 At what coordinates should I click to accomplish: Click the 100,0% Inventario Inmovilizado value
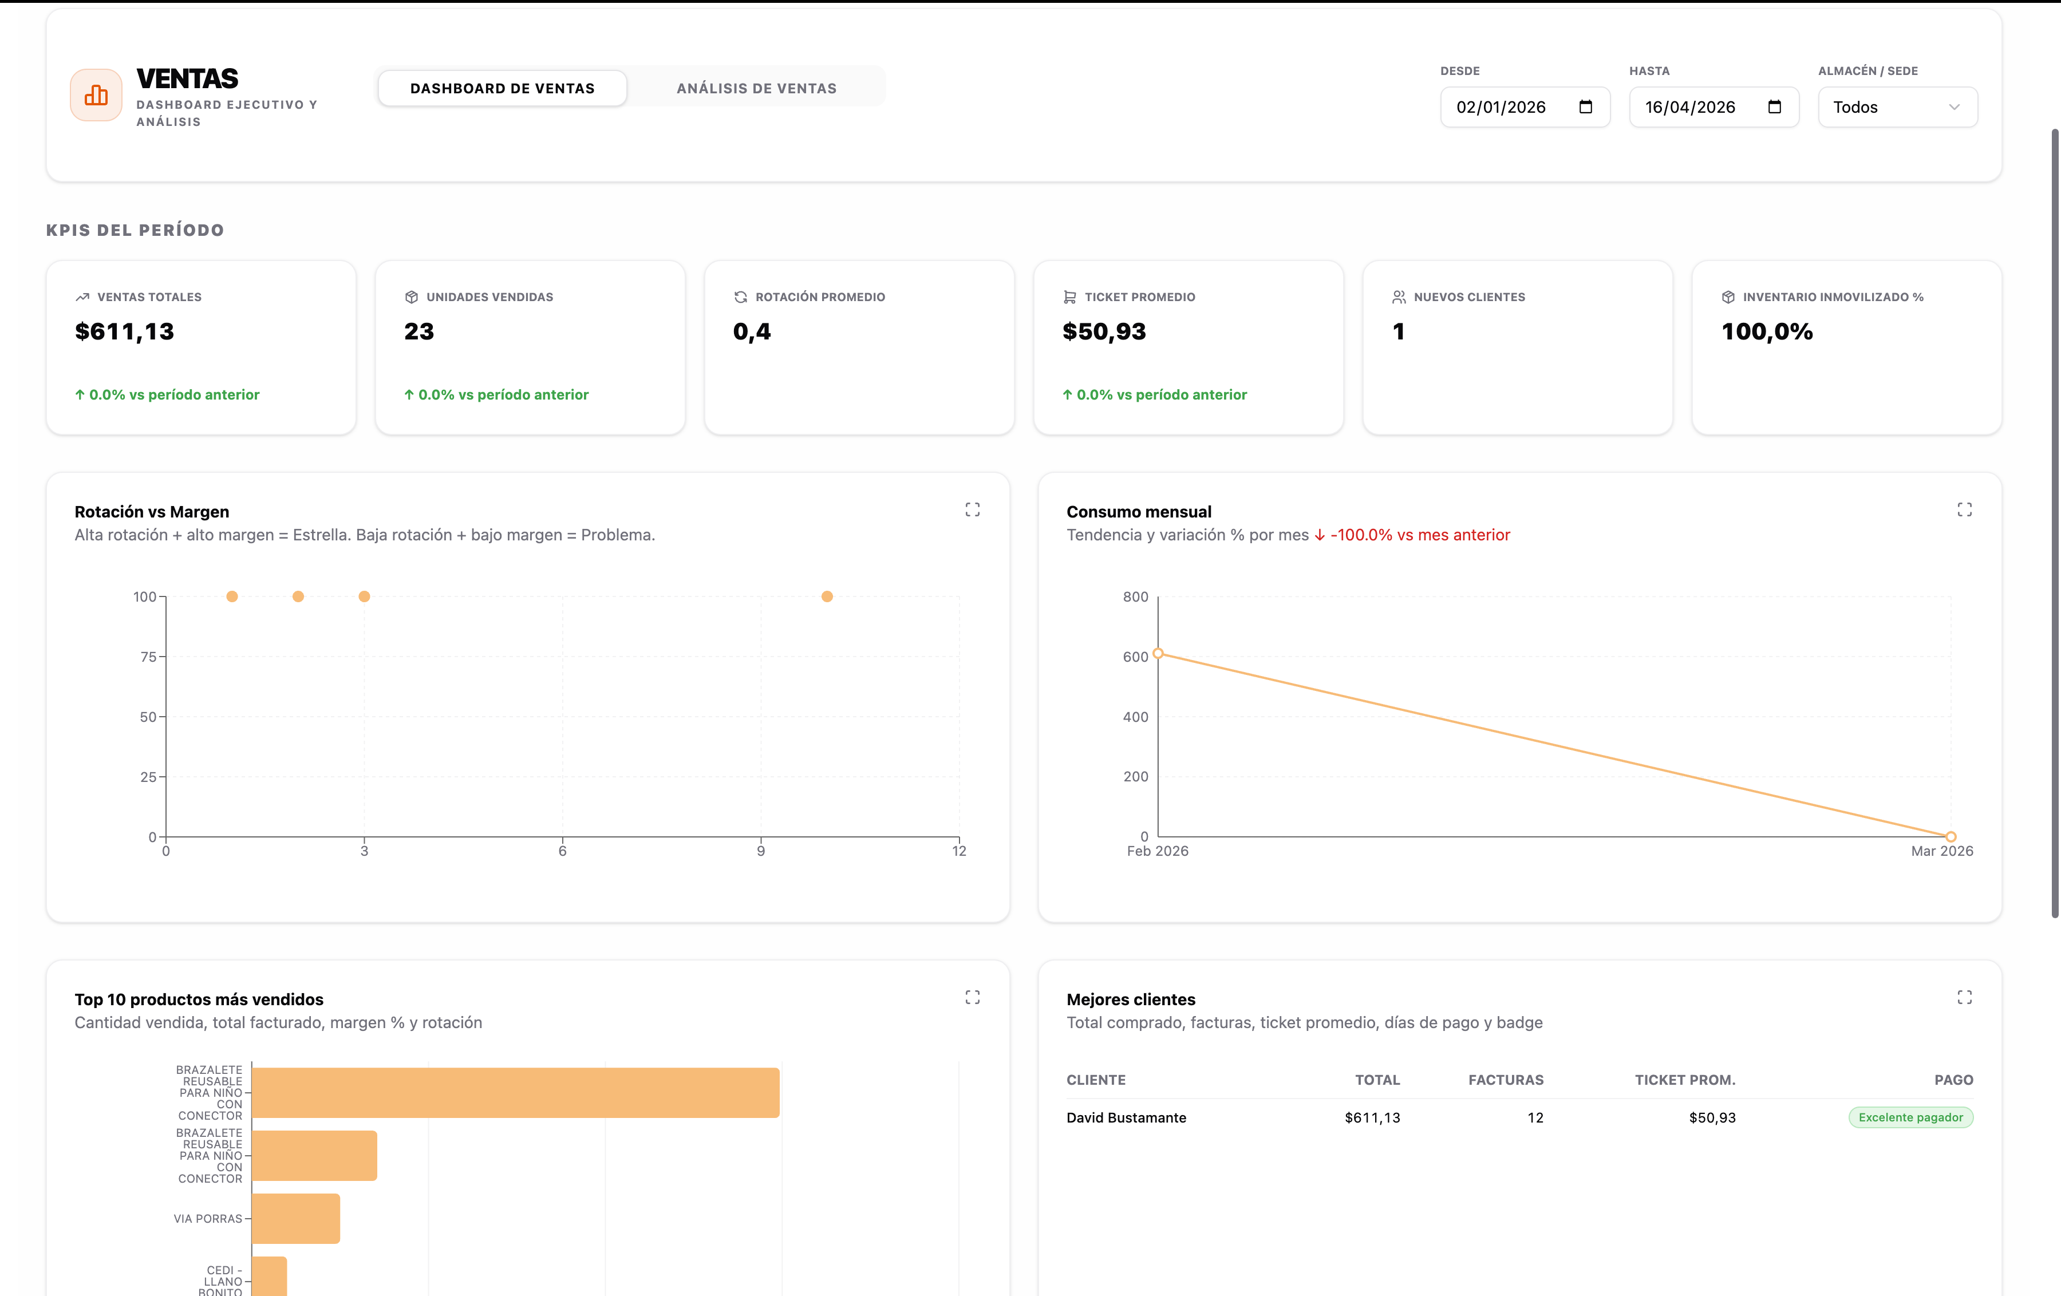click(1767, 331)
